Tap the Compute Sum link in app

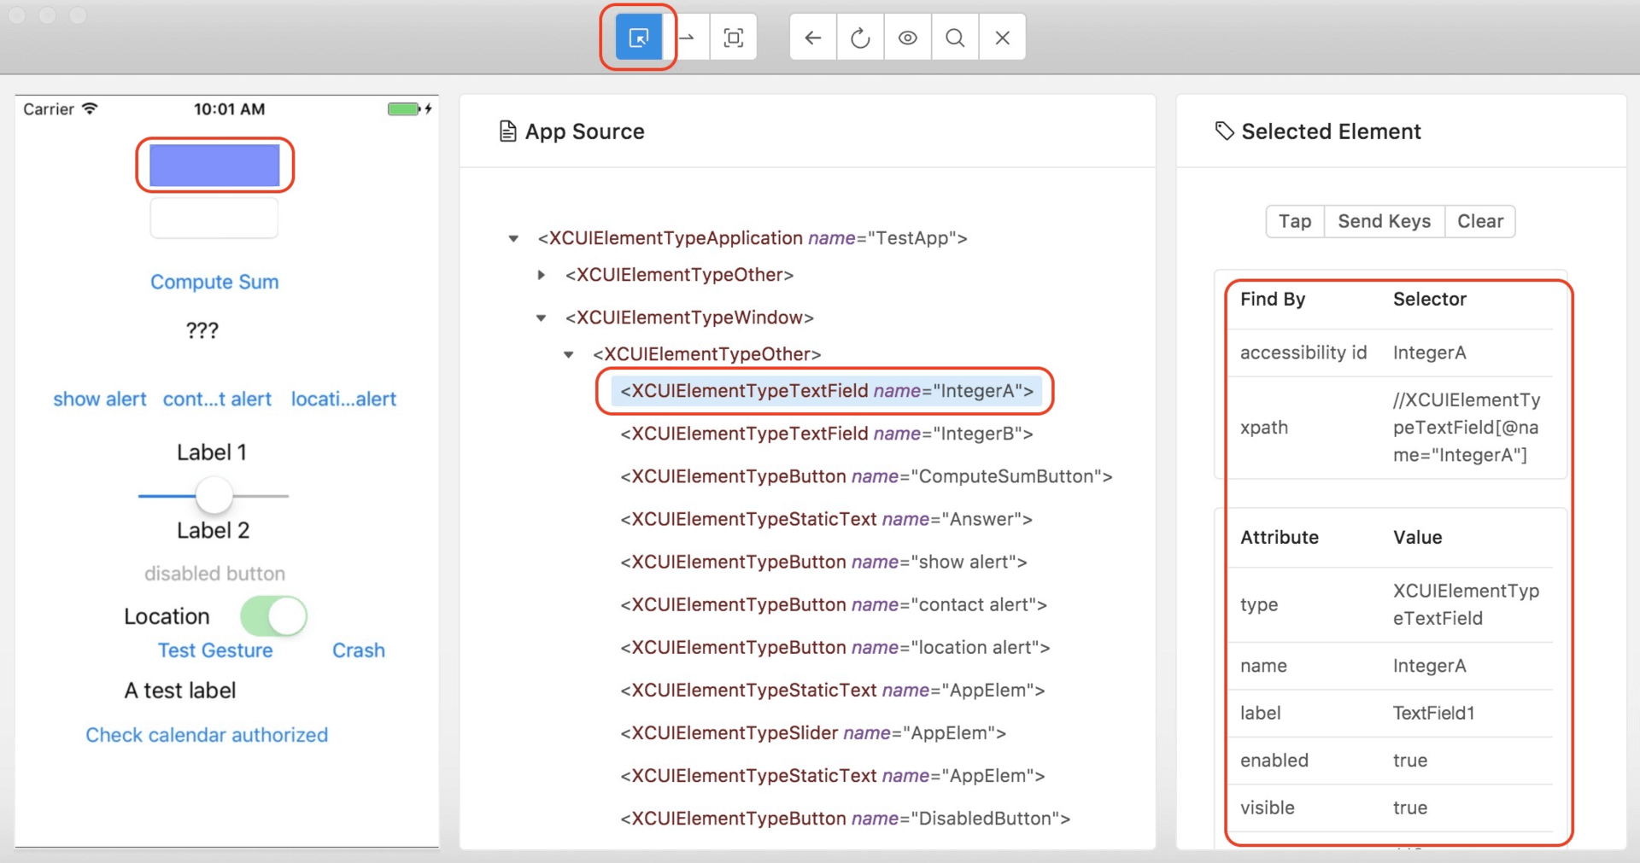pyautogui.click(x=214, y=282)
